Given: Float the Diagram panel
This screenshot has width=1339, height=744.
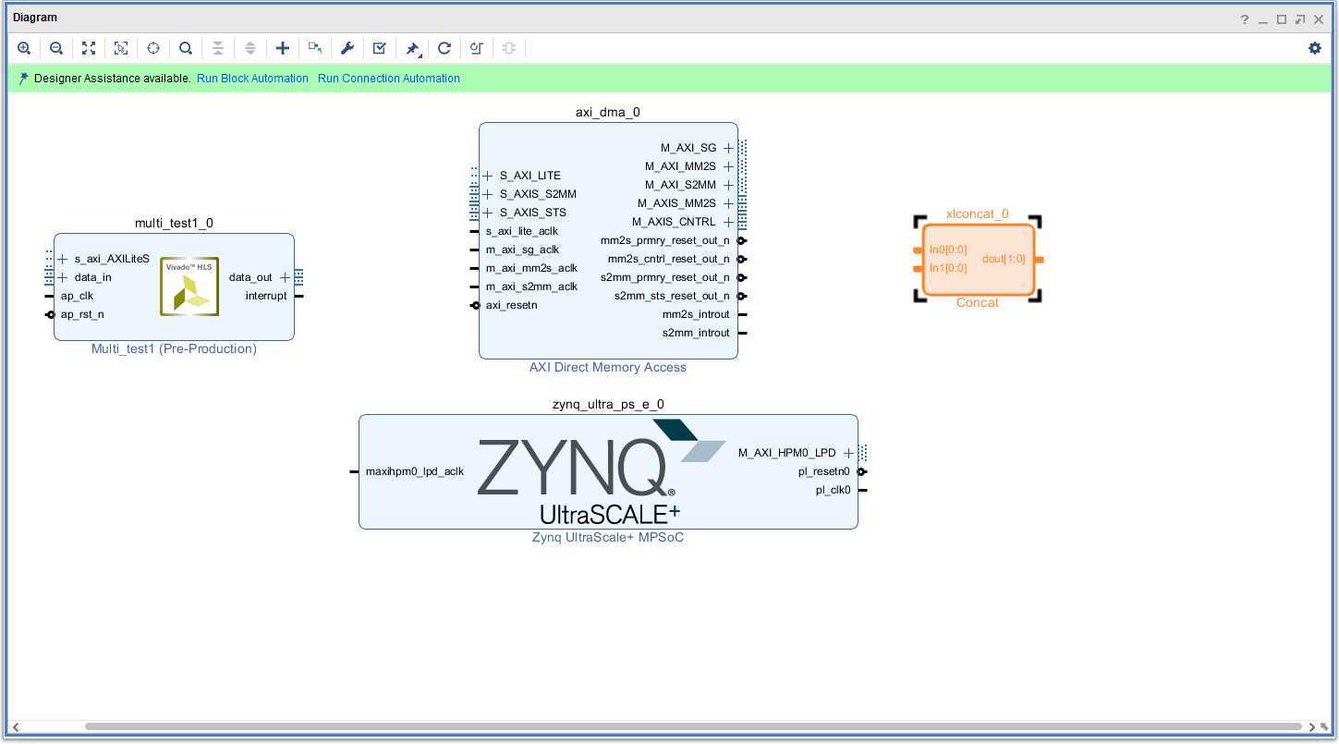Looking at the screenshot, I should [1300, 19].
